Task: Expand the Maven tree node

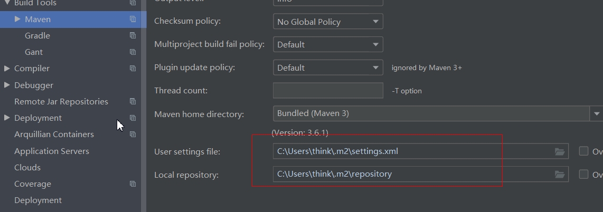Action: (x=17, y=19)
